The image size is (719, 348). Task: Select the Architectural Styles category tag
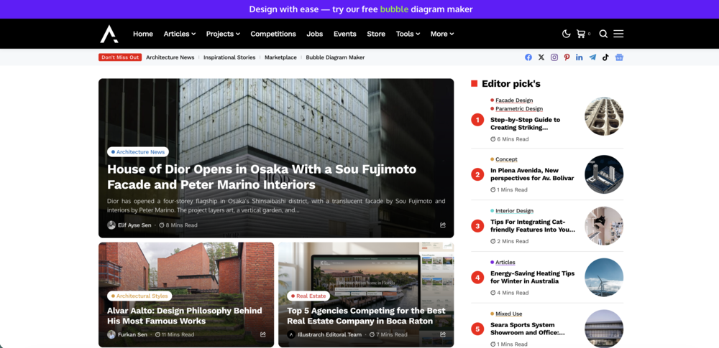click(139, 296)
